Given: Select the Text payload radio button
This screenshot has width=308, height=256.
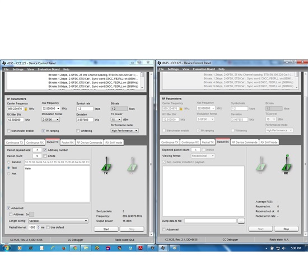Looking at the screenshot, I should tap(8, 168).
